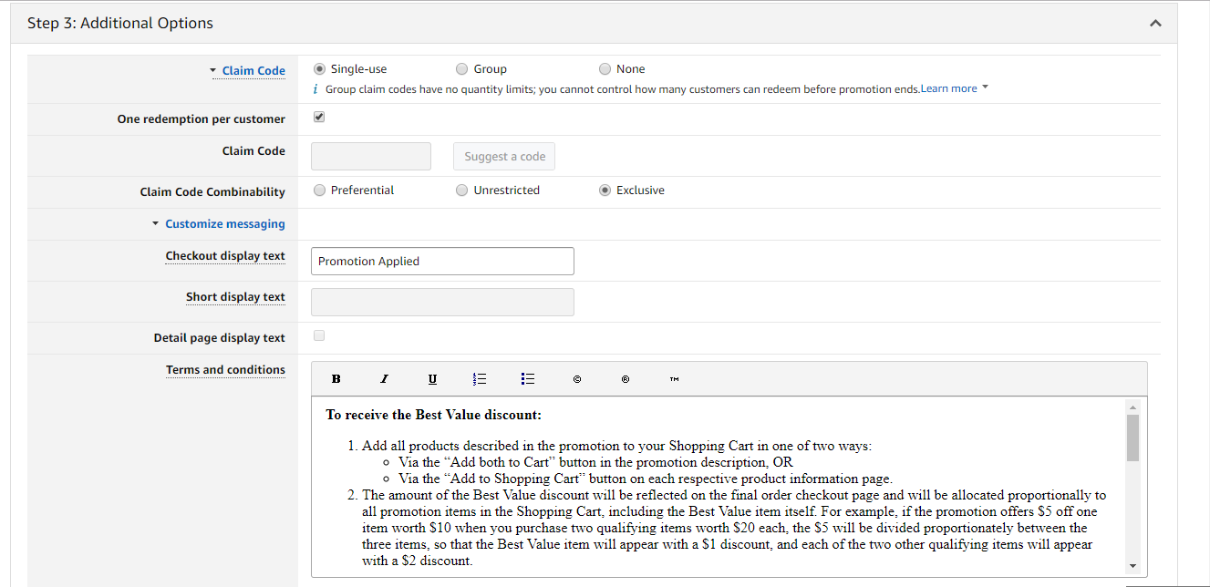Viewport: 1210px width, 587px height.
Task: Insert registered trademark symbol
Action: pyautogui.click(x=626, y=379)
